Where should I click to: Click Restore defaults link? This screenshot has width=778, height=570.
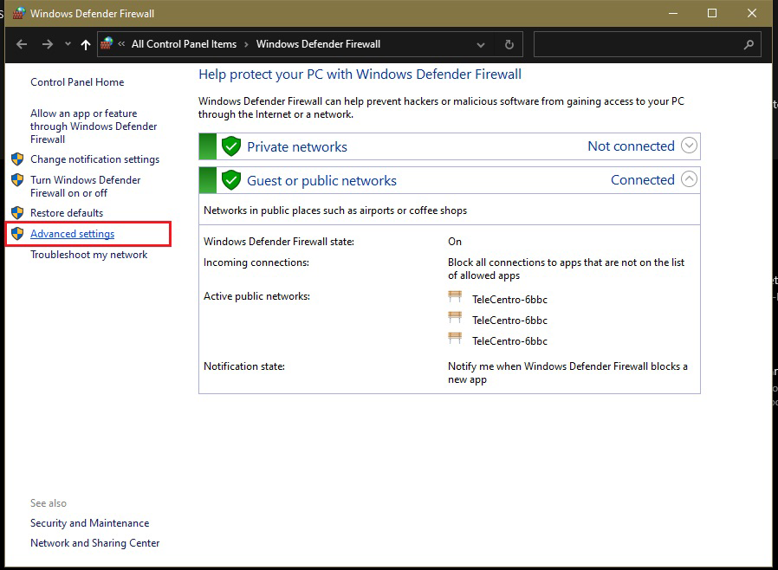[x=67, y=213]
